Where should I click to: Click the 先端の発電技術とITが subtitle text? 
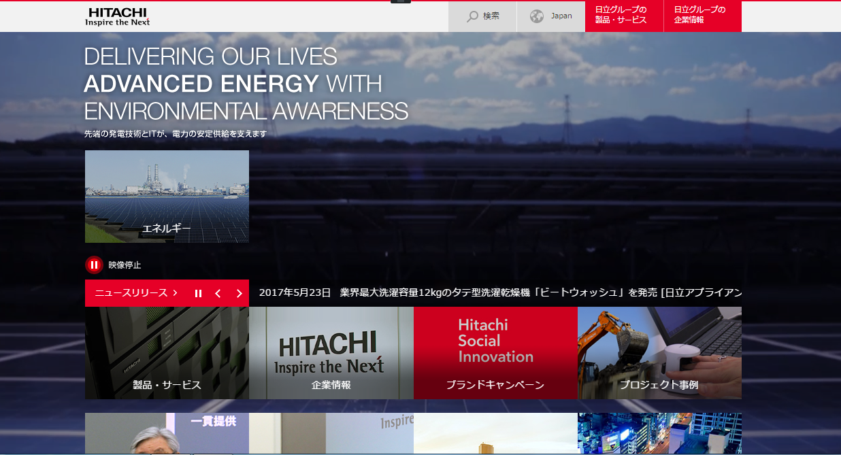pyautogui.click(x=176, y=134)
